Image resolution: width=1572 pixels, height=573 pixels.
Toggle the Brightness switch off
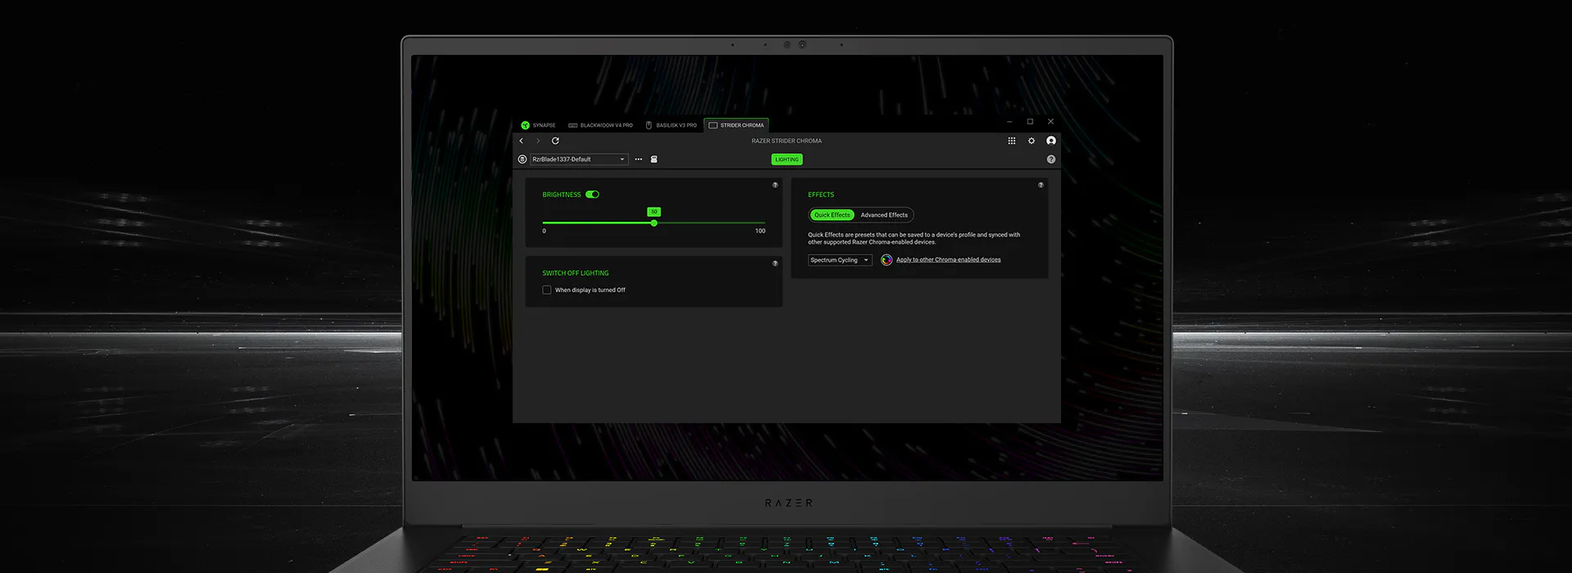(593, 195)
